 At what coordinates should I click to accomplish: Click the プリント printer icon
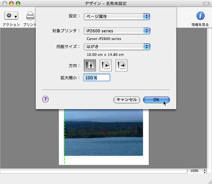(x=30, y=16)
